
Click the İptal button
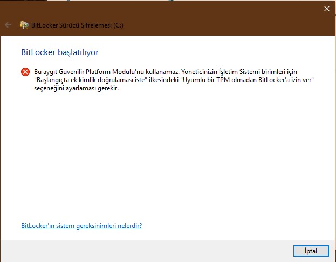[x=311, y=251]
